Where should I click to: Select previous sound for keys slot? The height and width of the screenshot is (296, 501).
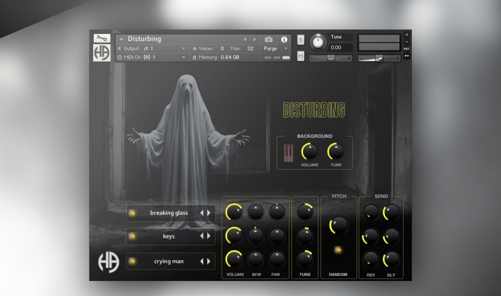202,236
